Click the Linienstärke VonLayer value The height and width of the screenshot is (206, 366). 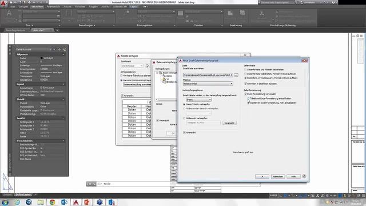point(52,73)
